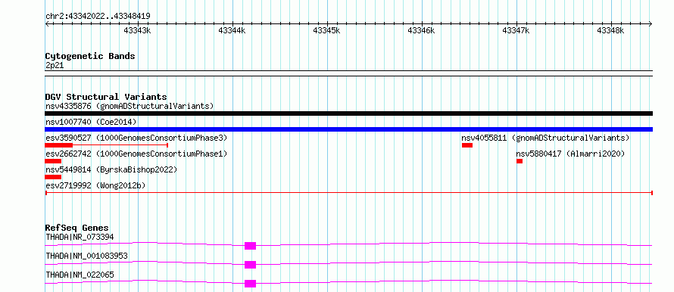Open the DGV Structural Variants track heading
The height and width of the screenshot is (292, 674).
tap(106, 97)
